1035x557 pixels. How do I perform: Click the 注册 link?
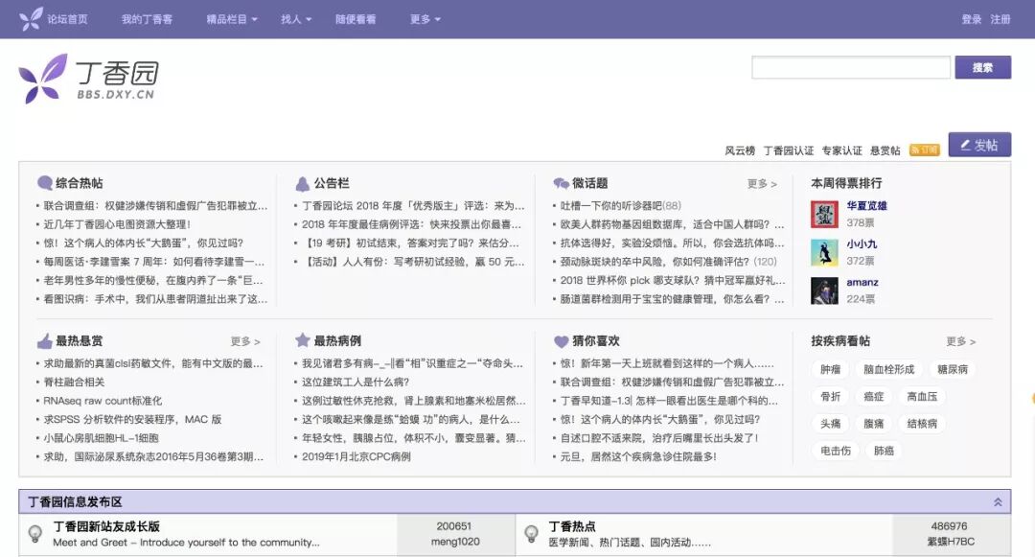pos(1000,19)
